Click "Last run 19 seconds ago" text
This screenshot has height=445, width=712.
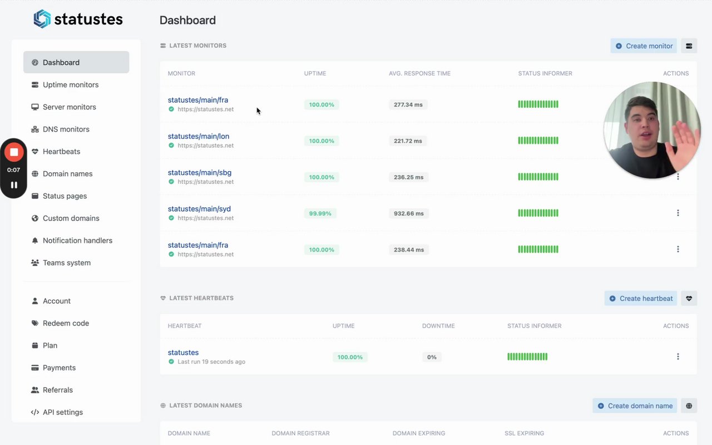point(211,362)
